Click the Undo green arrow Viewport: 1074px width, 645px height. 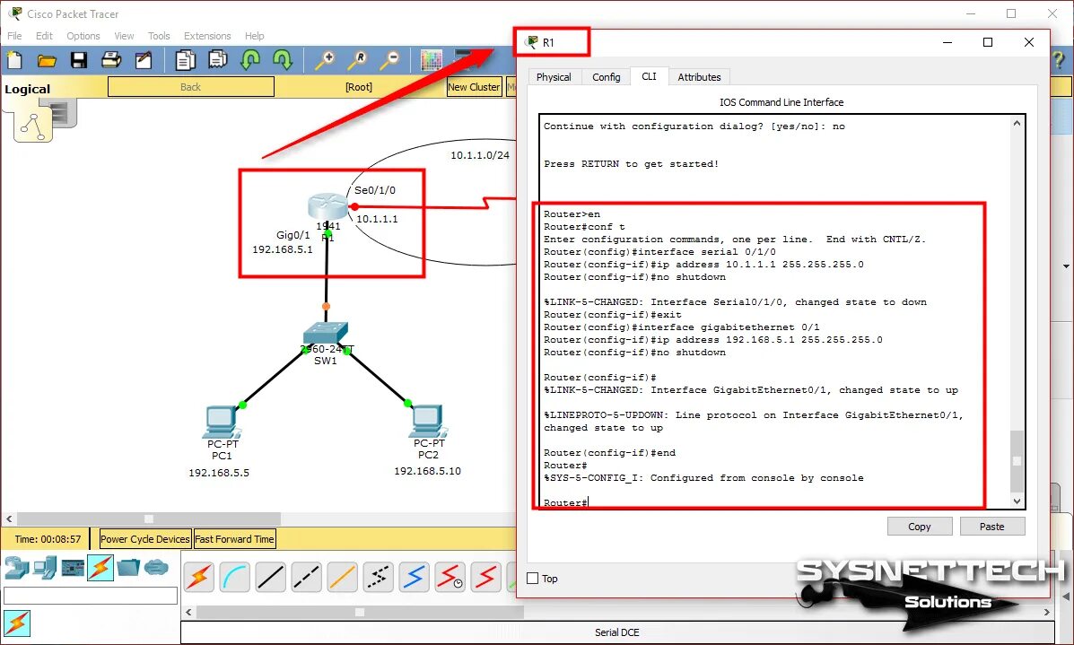pos(250,61)
